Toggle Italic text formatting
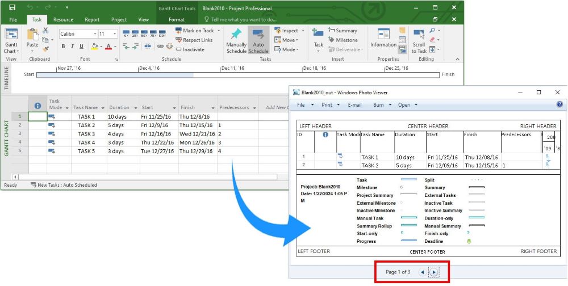This screenshot has height=286, width=568. pos(72,47)
